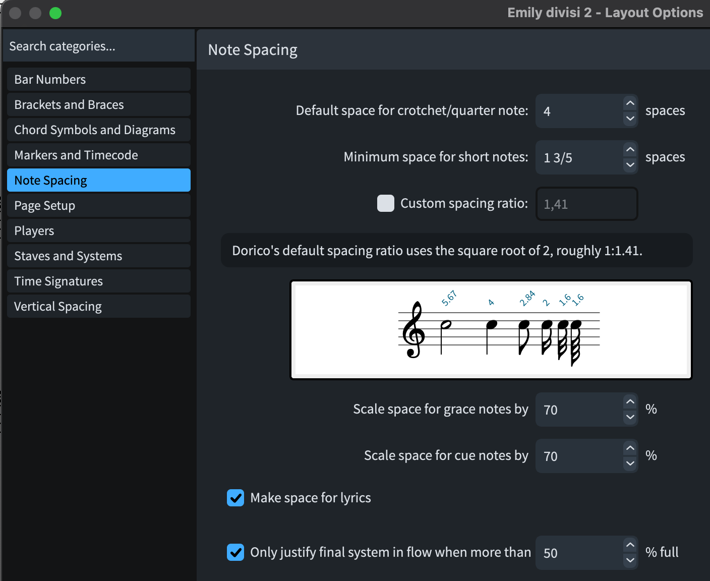Viewport: 710px width, 581px height.
Task: Decrease default crotchet space with down arrow
Action: (x=630, y=119)
